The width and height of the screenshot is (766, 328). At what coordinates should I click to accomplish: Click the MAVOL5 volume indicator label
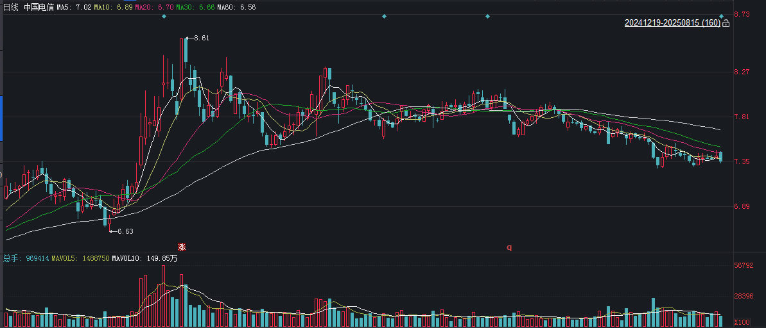click(x=80, y=258)
